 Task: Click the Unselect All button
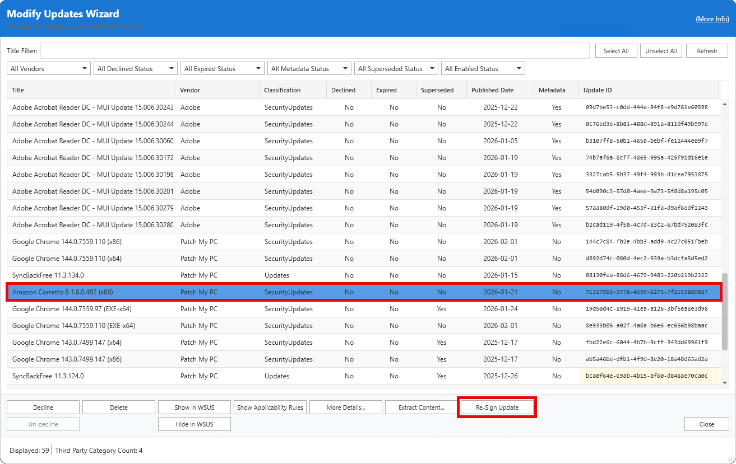661,51
